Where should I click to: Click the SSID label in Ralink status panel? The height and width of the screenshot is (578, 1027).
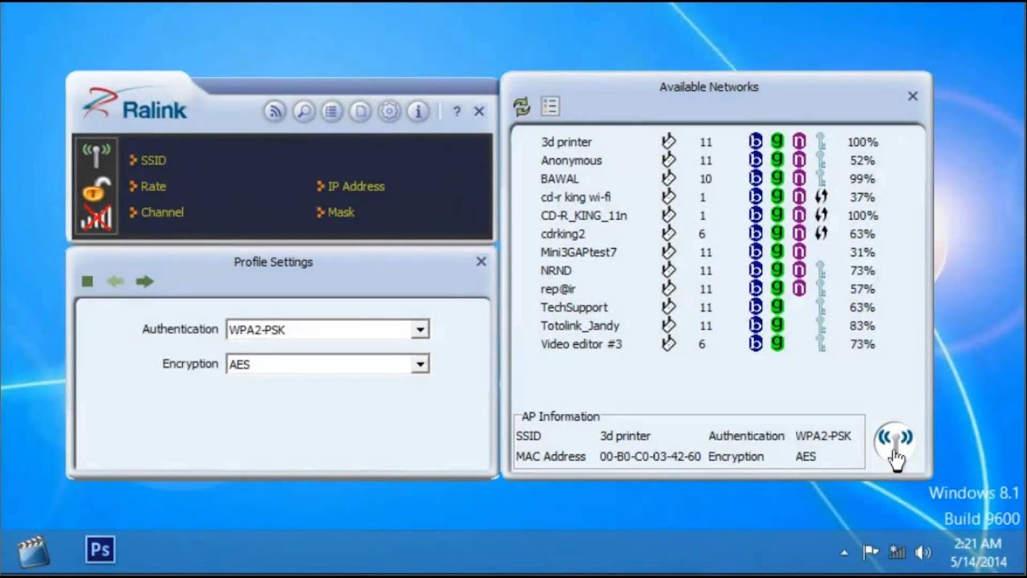click(x=153, y=161)
